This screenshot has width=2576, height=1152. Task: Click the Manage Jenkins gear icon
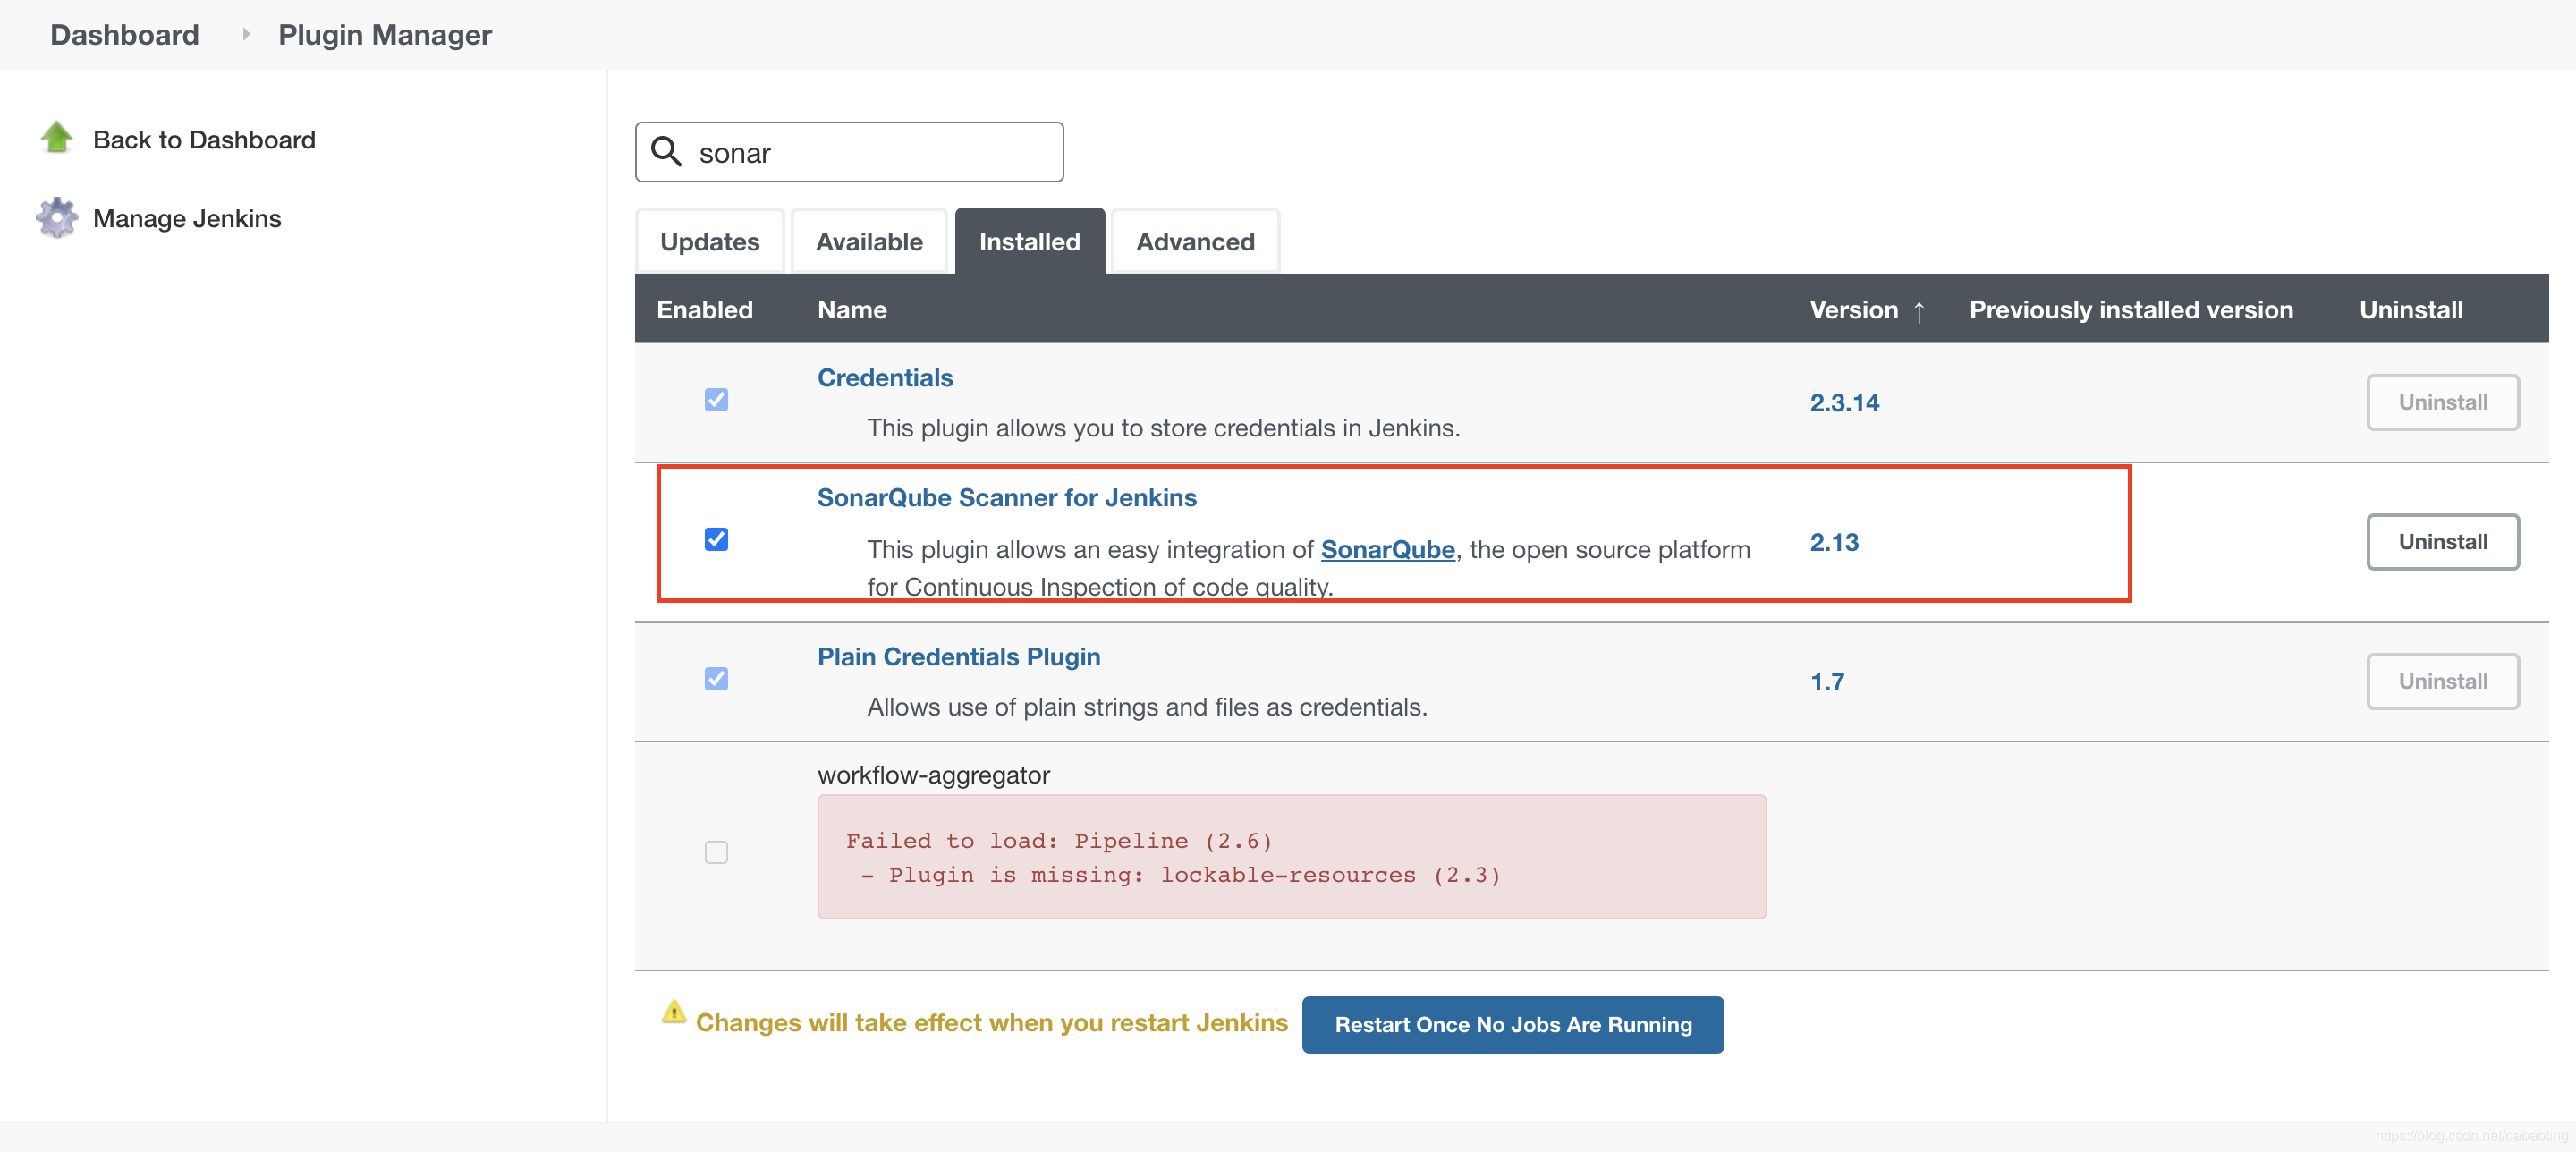pos(57,218)
